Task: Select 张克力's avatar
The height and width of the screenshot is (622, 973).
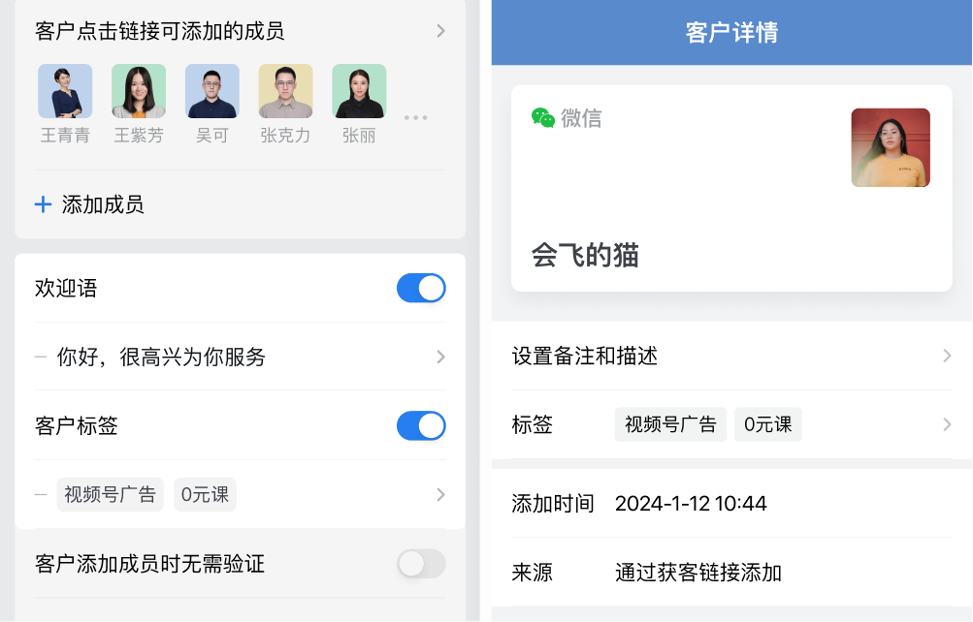Action: (x=285, y=91)
